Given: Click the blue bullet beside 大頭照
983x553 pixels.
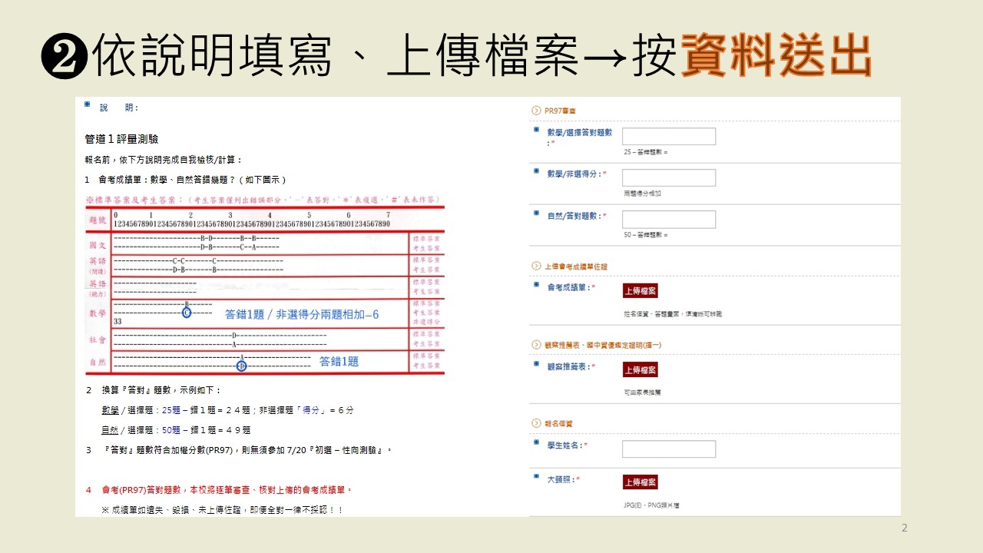Looking at the screenshot, I should pos(536,477).
